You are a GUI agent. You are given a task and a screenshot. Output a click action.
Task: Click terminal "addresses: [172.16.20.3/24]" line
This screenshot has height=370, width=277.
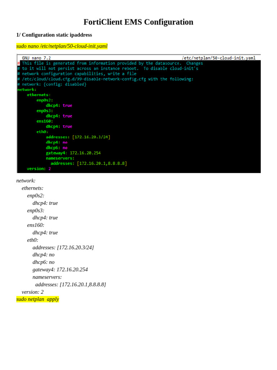[78, 137]
